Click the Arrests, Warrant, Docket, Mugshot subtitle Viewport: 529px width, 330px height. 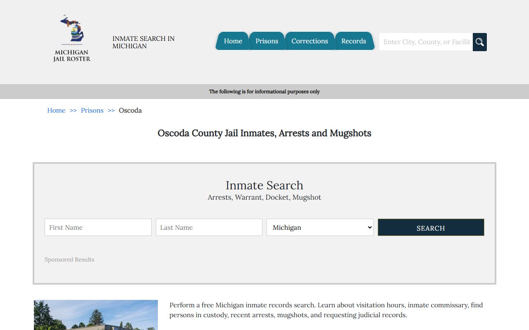click(x=264, y=197)
